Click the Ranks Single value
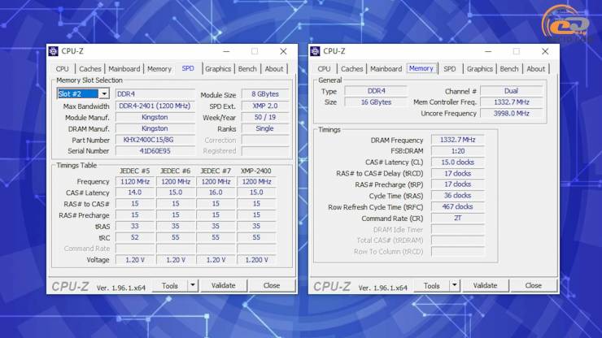Screen dimensions: 602x338 pyautogui.click(x=265, y=128)
